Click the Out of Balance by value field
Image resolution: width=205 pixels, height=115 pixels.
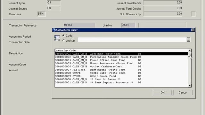162,14
